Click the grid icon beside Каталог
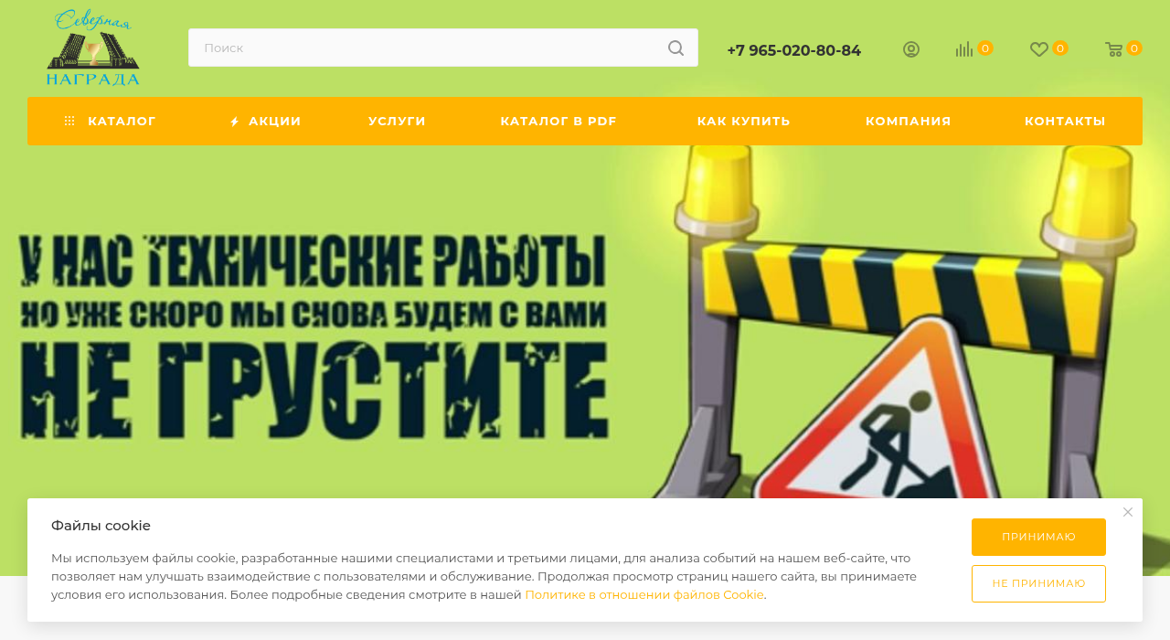 [x=69, y=121]
